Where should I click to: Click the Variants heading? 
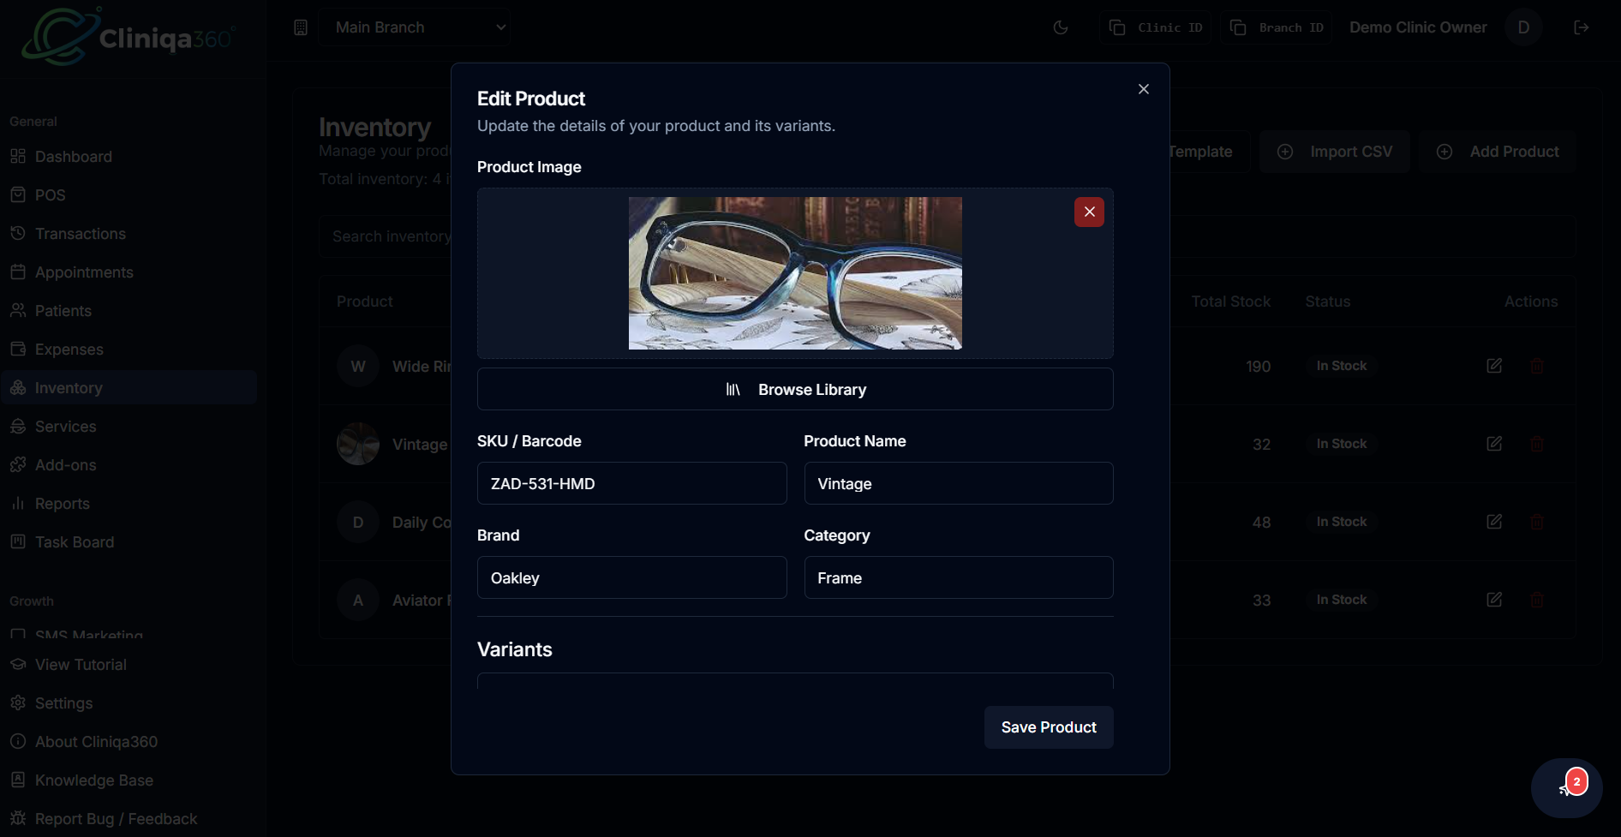(x=515, y=649)
